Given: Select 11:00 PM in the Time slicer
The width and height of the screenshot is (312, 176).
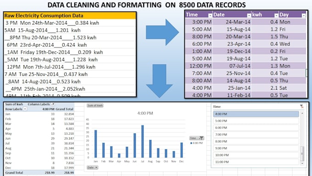Looking at the screenshot, I should (x=256, y=162).
